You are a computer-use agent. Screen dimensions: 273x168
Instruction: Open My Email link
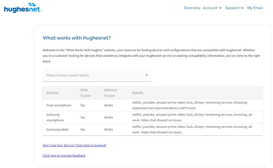(x=255, y=8)
